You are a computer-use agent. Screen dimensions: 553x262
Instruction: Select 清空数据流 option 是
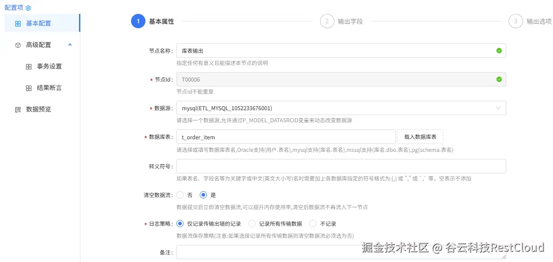[x=203, y=195]
